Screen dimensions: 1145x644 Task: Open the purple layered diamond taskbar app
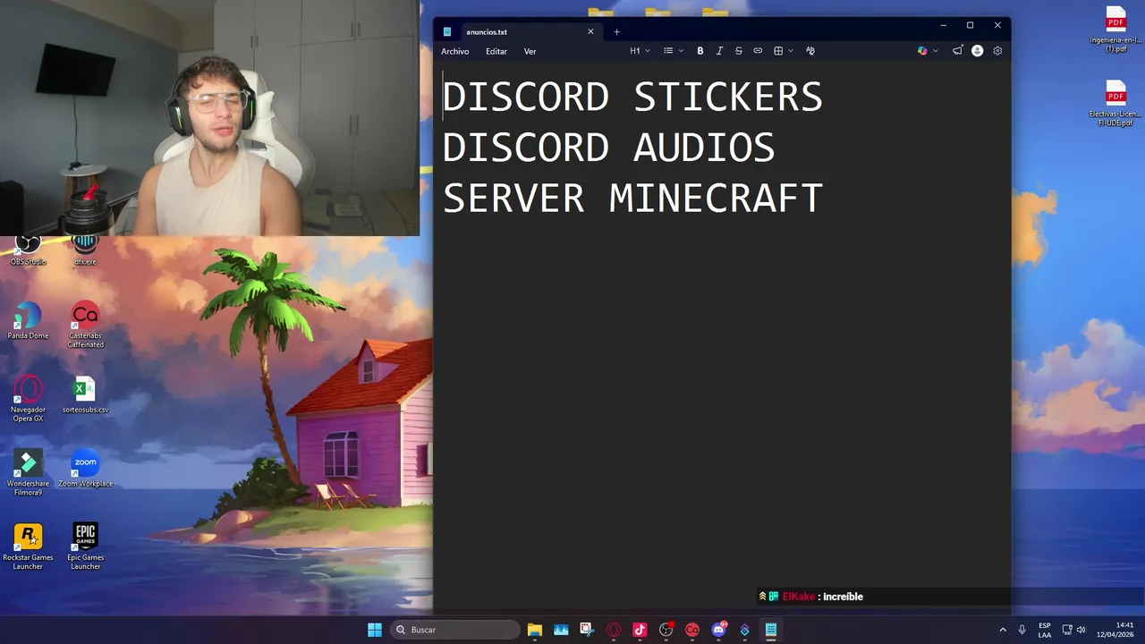pos(744,630)
